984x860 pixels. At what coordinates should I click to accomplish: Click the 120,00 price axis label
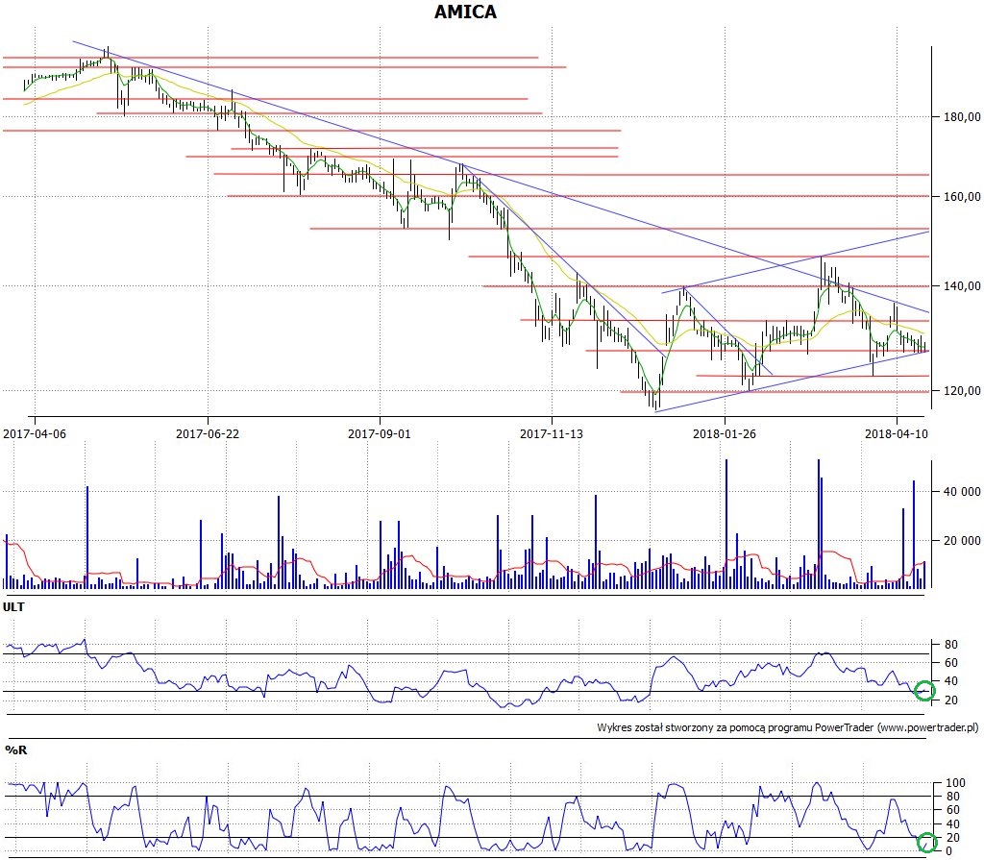point(962,390)
